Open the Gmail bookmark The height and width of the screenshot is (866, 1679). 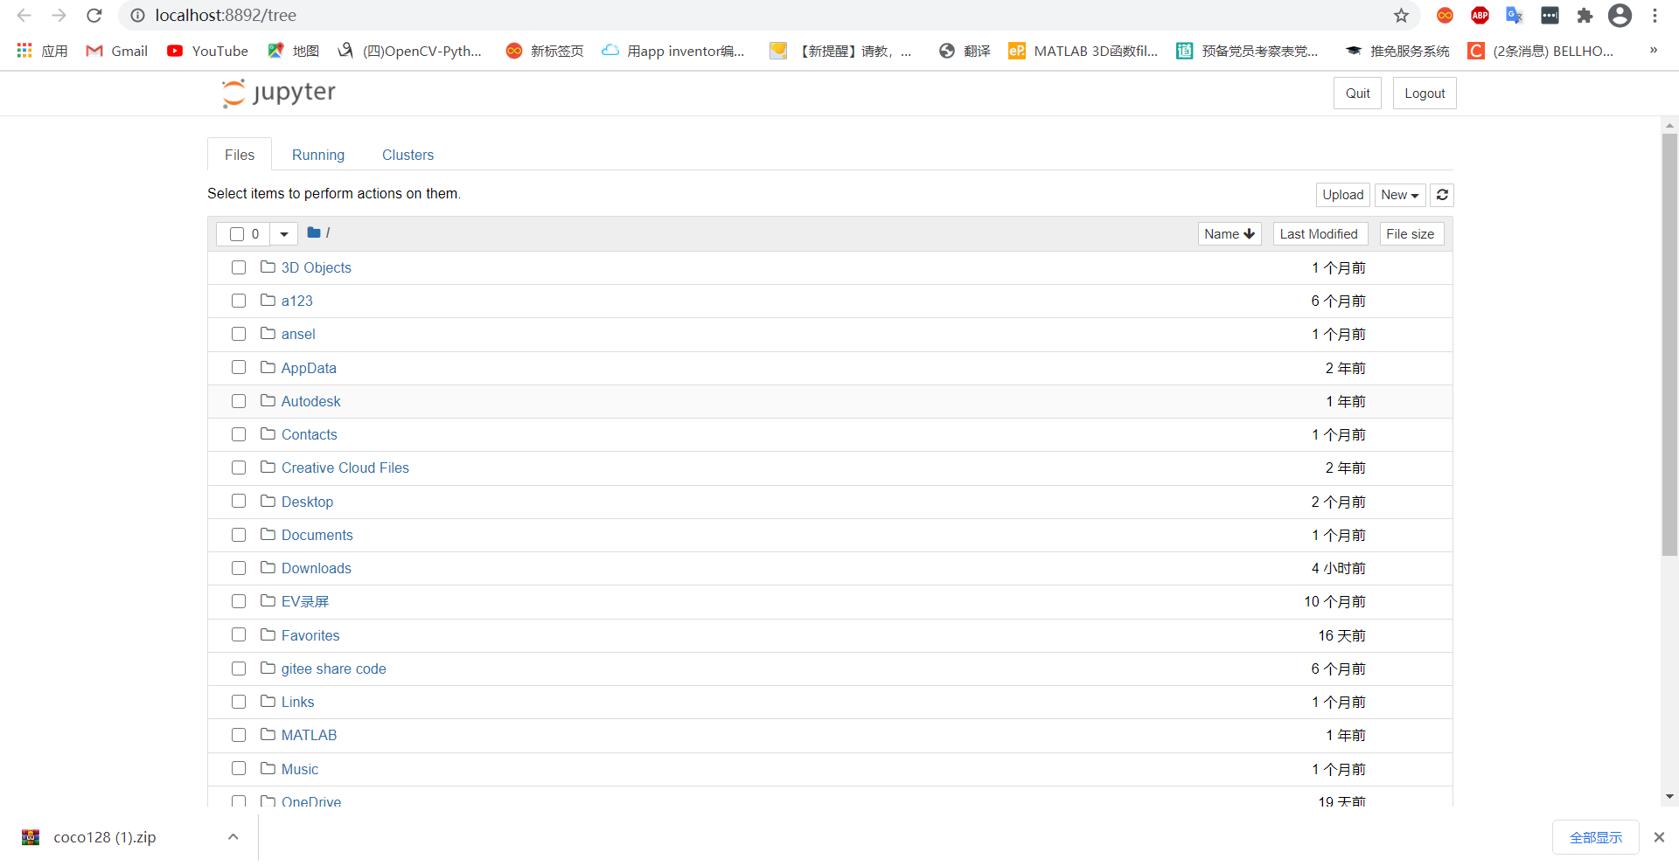117,51
